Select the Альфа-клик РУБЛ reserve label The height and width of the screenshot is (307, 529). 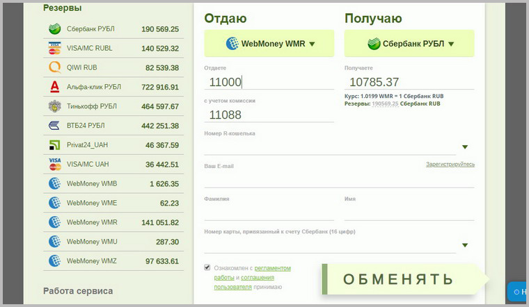(x=94, y=87)
